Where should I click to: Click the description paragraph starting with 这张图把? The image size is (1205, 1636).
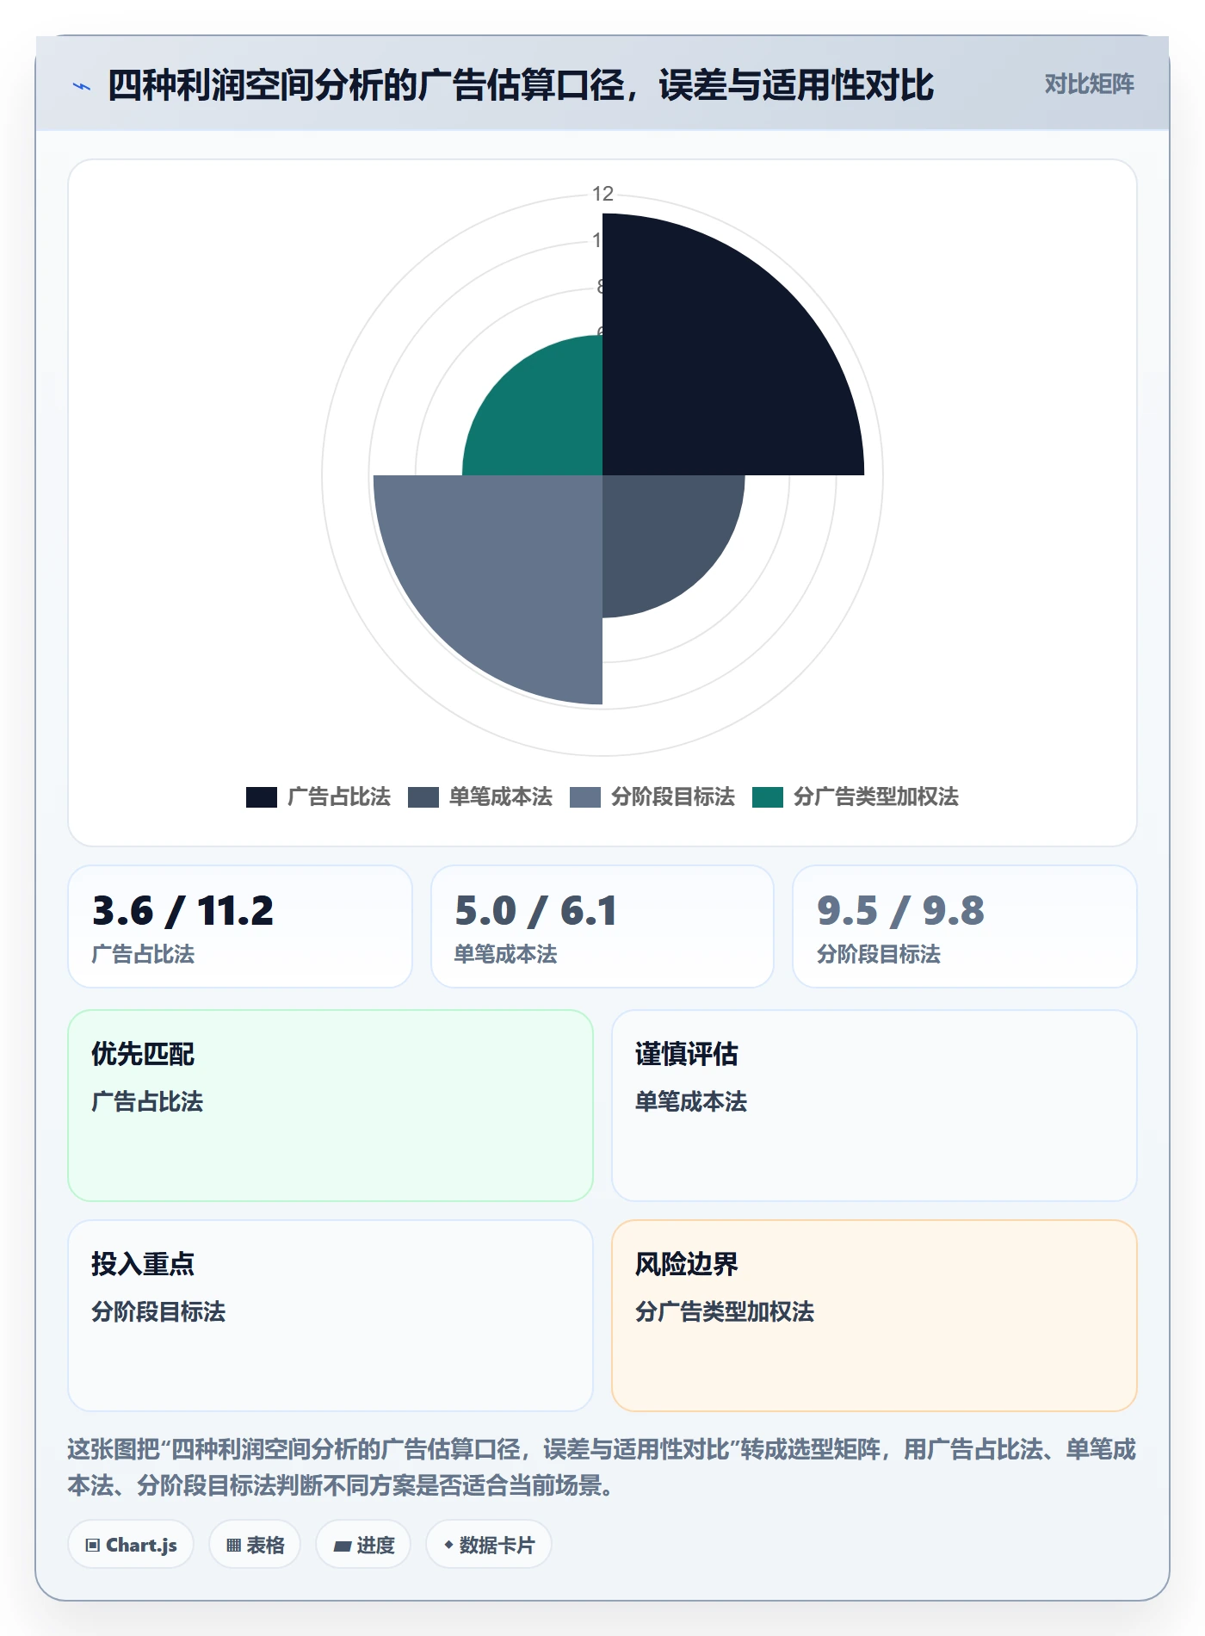pos(602,1467)
